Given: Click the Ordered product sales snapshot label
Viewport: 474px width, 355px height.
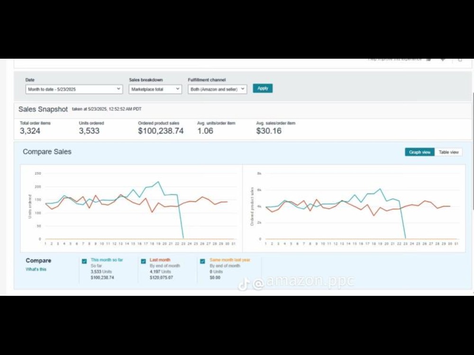Looking at the screenshot, I should click(x=159, y=123).
